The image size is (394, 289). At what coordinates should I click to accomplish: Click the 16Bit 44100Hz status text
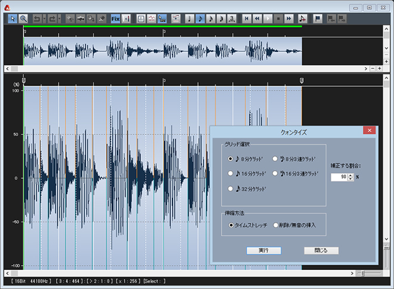tap(31, 281)
